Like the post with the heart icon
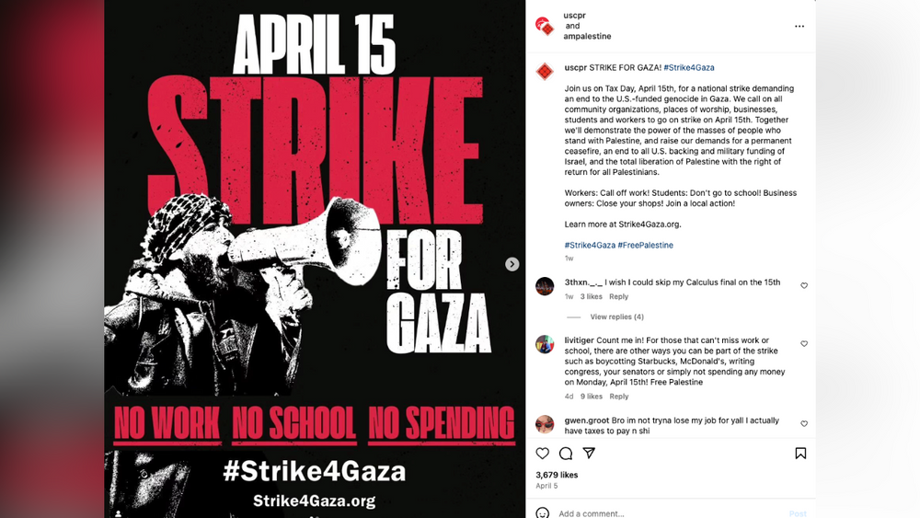Screen dimensions: 920x518 pyautogui.click(x=543, y=454)
